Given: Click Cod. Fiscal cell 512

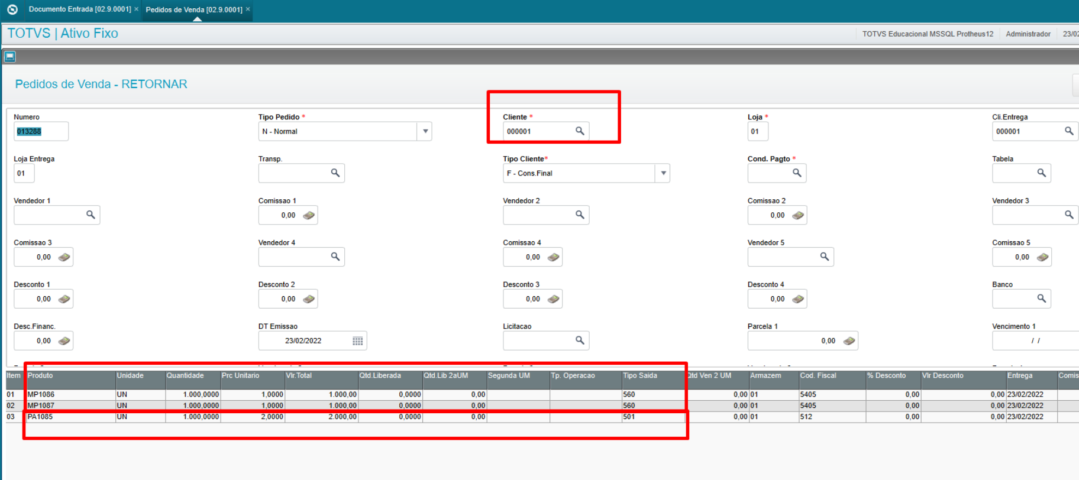Looking at the screenshot, I should pos(832,417).
